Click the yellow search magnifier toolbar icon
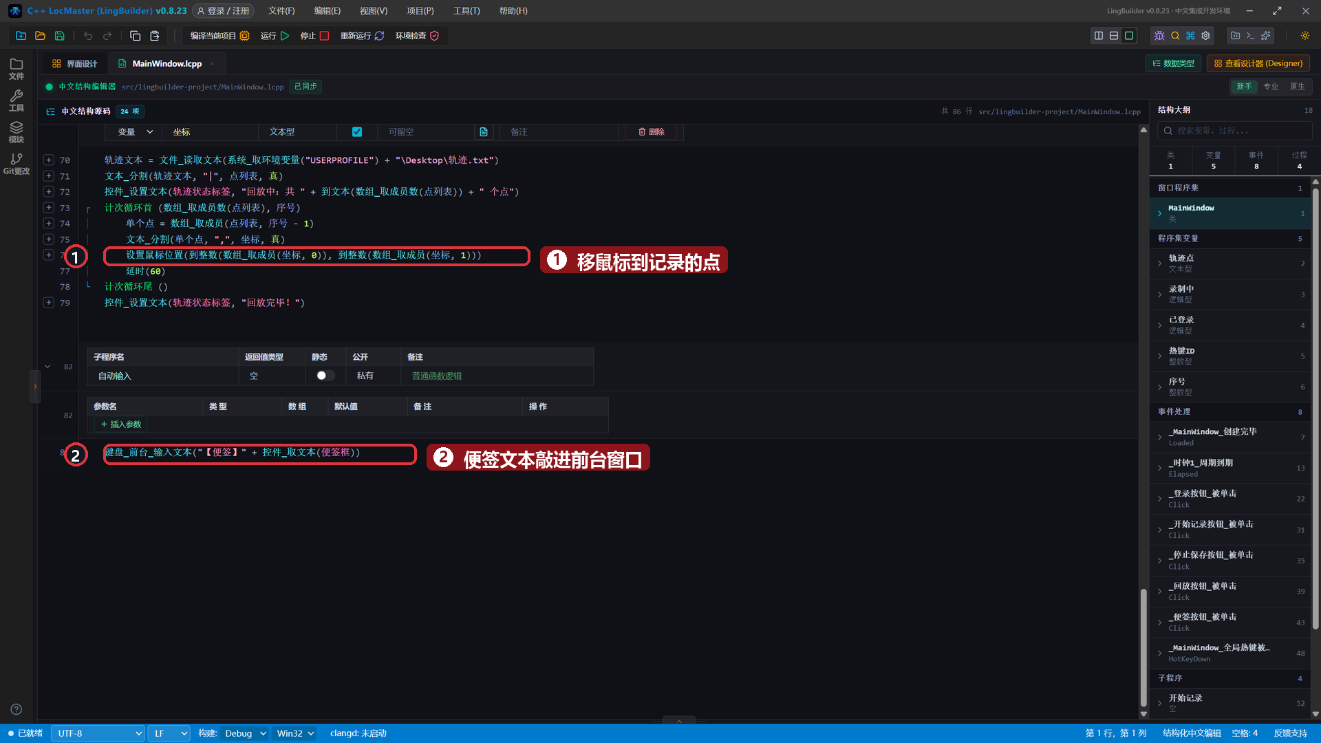 [x=1175, y=36]
